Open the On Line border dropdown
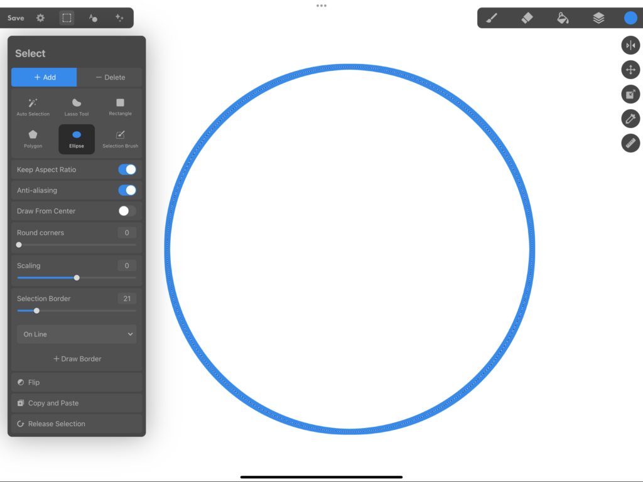643x482 pixels. pos(76,334)
